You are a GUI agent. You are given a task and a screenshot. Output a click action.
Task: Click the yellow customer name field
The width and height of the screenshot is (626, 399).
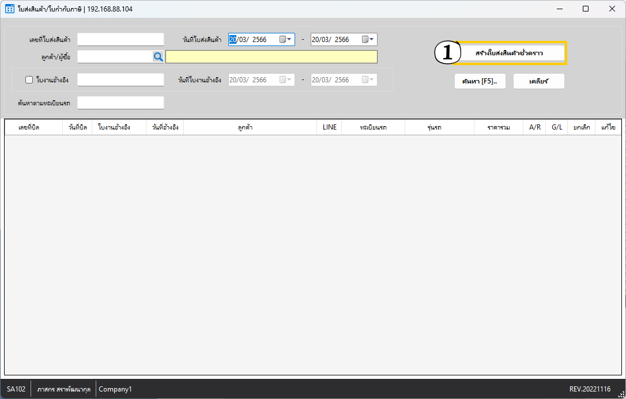pos(271,56)
